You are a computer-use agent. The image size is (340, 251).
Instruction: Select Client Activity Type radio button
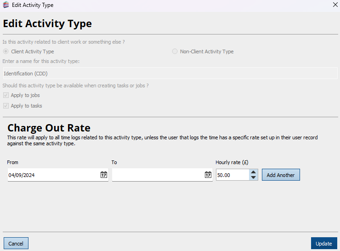pos(6,51)
